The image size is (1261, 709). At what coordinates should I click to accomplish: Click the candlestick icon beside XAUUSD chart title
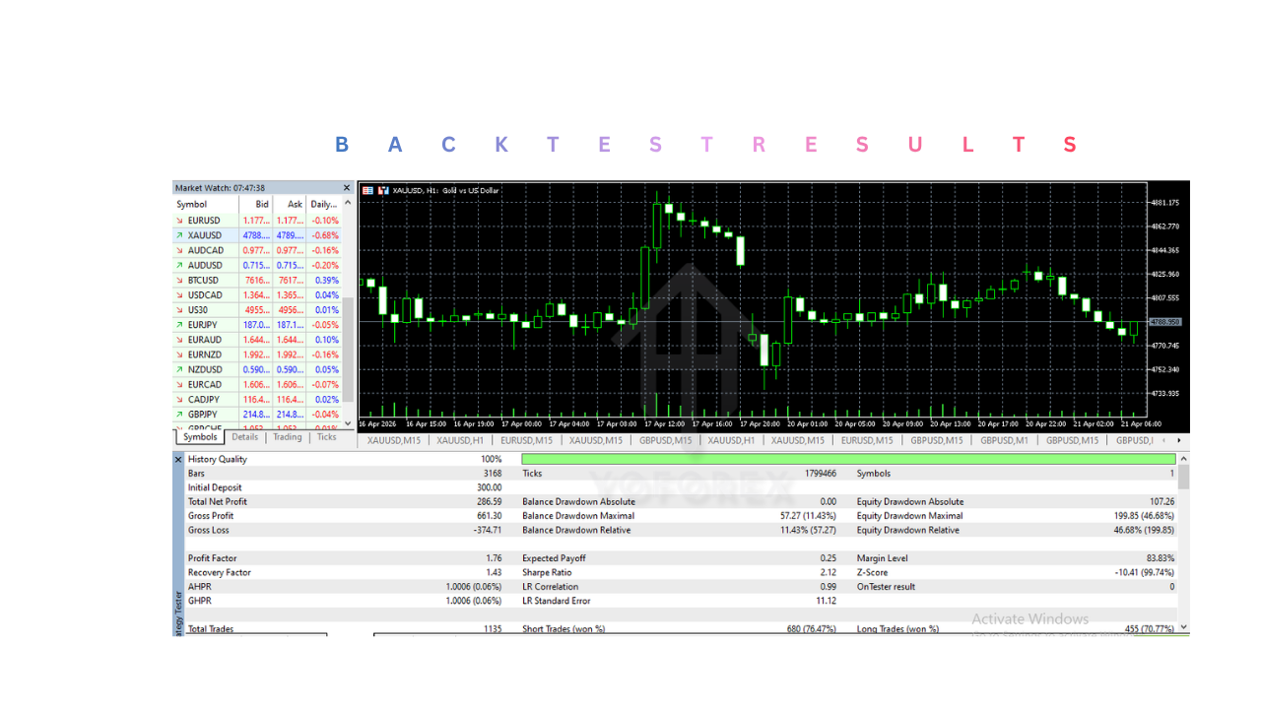(383, 190)
